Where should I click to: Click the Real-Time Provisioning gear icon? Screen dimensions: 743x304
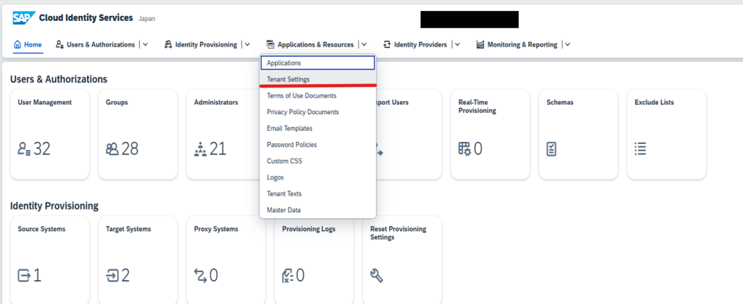pyautogui.click(x=464, y=149)
